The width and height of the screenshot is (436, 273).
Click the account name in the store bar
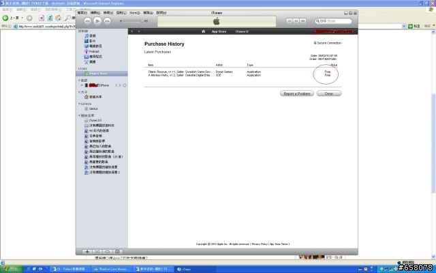[333, 31]
